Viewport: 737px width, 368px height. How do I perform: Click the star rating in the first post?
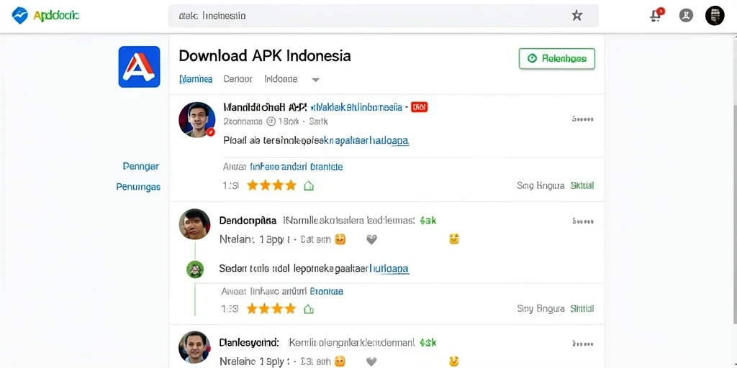click(x=271, y=185)
